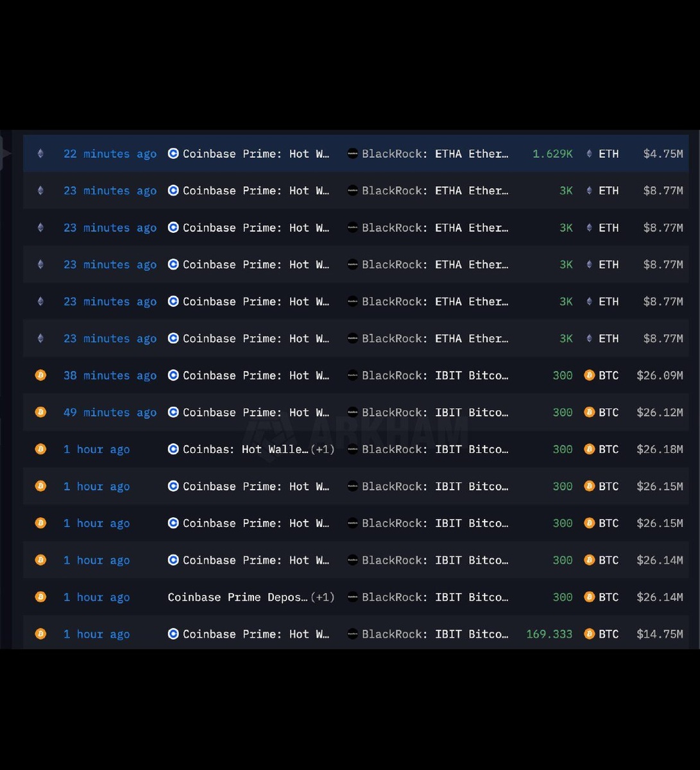Open Coinbase Prime sender in $14.75M row
The width and height of the screenshot is (700, 770).
click(x=256, y=635)
